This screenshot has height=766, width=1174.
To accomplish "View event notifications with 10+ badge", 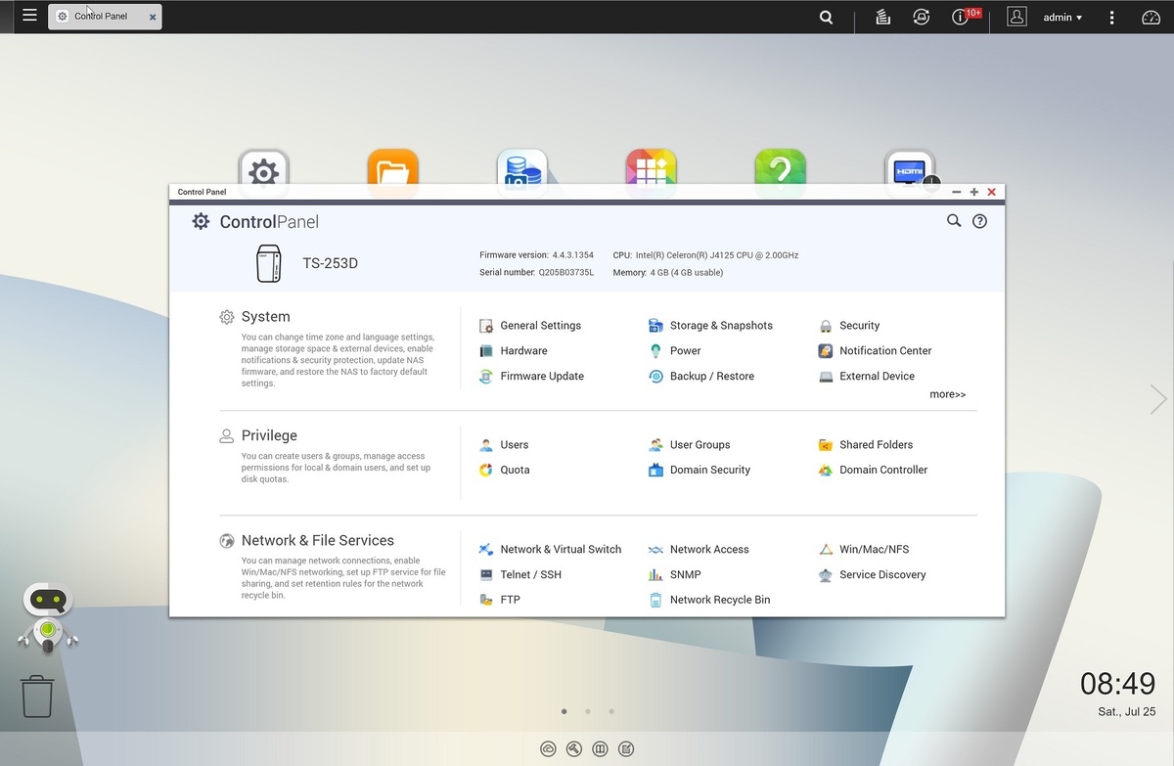I will [x=965, y=17].
